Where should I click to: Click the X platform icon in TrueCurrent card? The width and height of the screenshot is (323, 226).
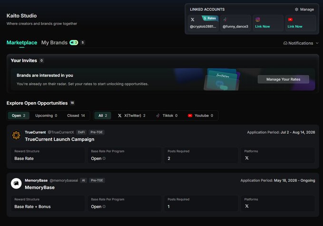pos(247,158)
